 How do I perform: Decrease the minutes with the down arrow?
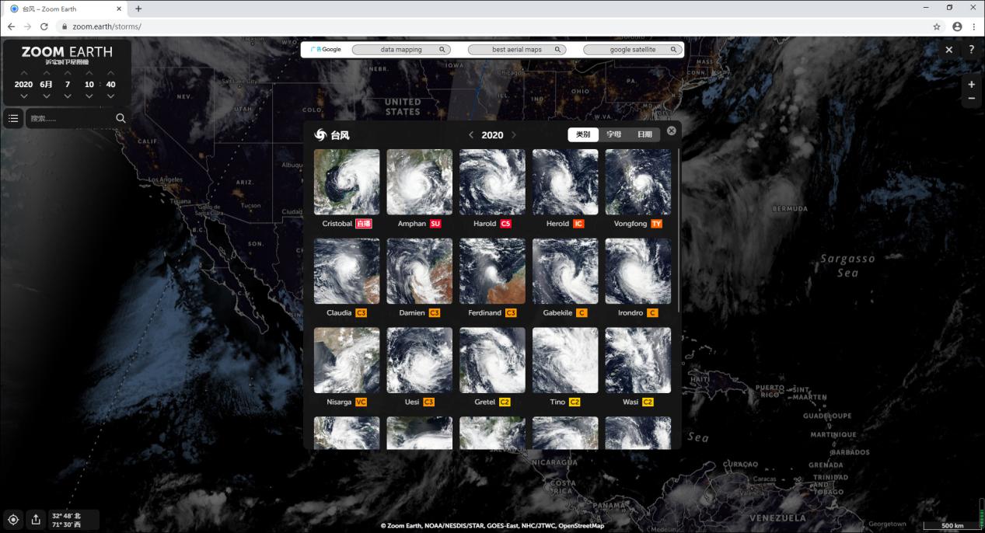pos(110,96)
